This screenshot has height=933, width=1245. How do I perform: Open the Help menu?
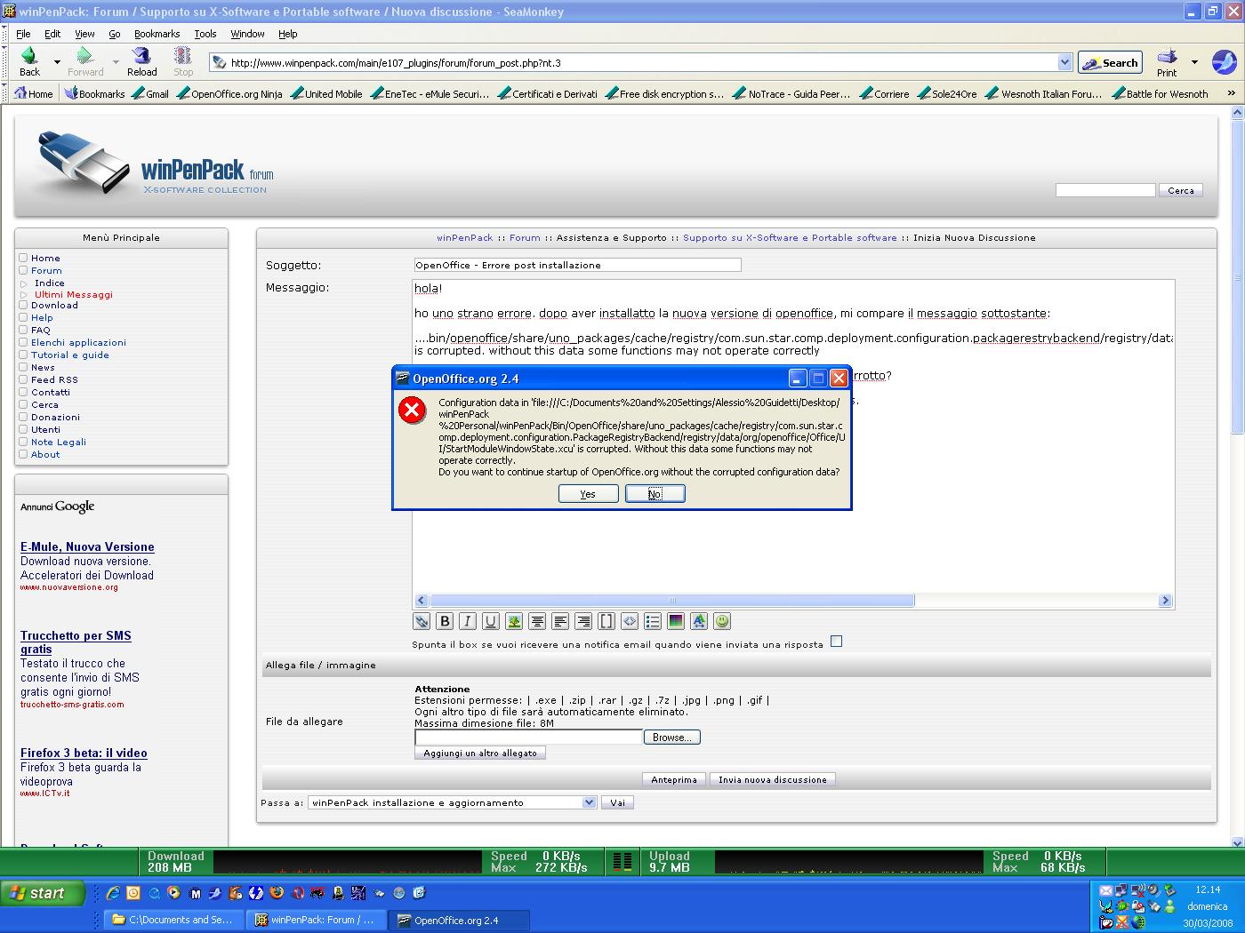click(287, 34)
